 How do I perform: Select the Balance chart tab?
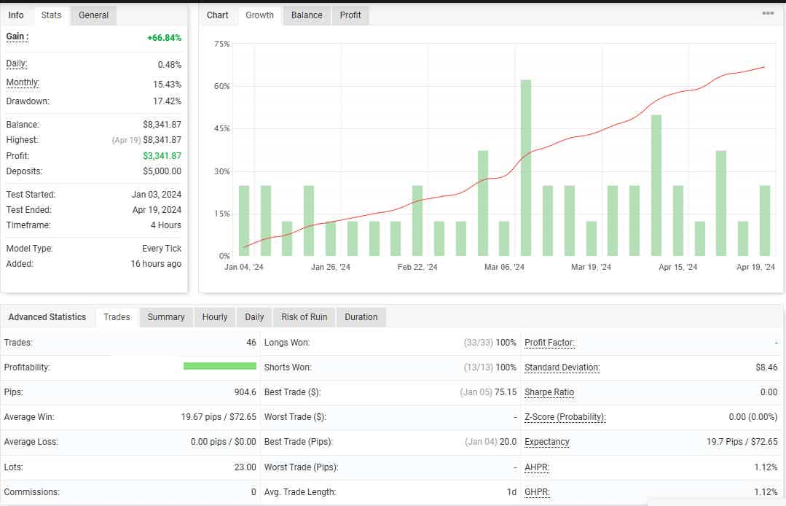tap(307, 15)
